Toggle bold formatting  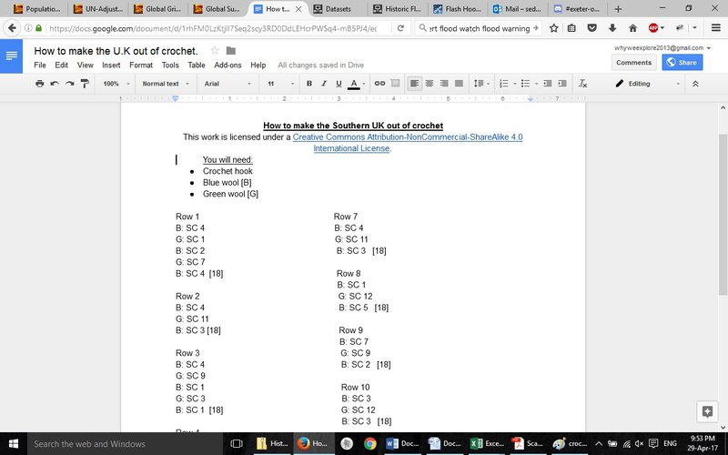(x=309, y=84)
